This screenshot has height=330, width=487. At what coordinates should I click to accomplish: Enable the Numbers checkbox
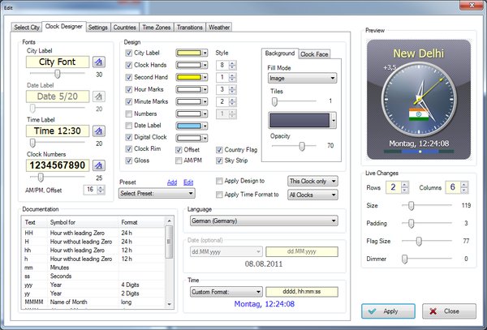click(x=129, y=114)
